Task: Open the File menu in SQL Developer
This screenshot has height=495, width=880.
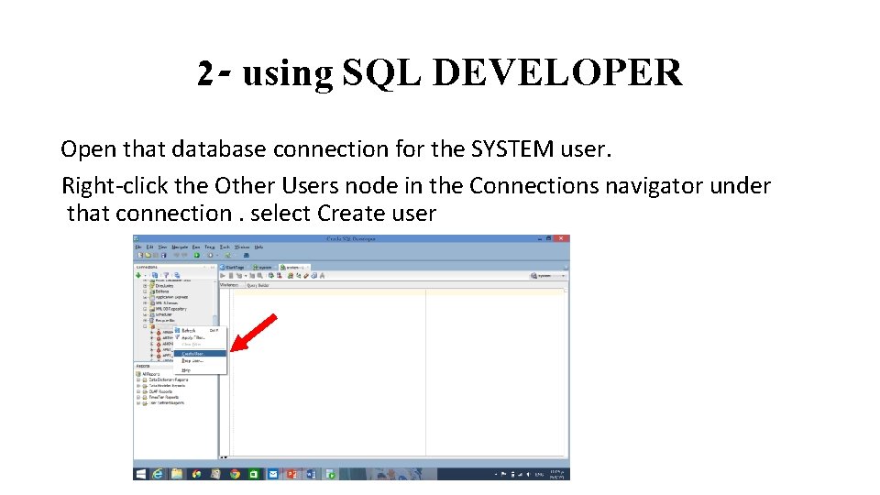Action: (138, 247)
